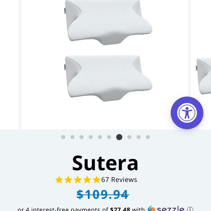Jump to the fourth carousel slide dot

(x=91, y=137)
